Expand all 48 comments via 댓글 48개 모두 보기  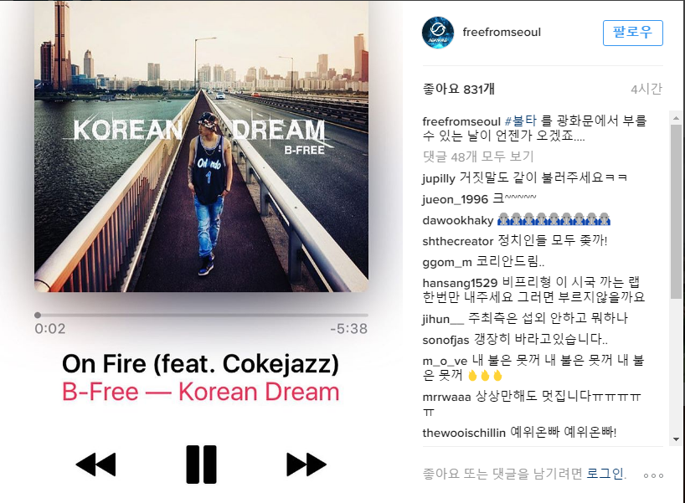coord(478,157)
